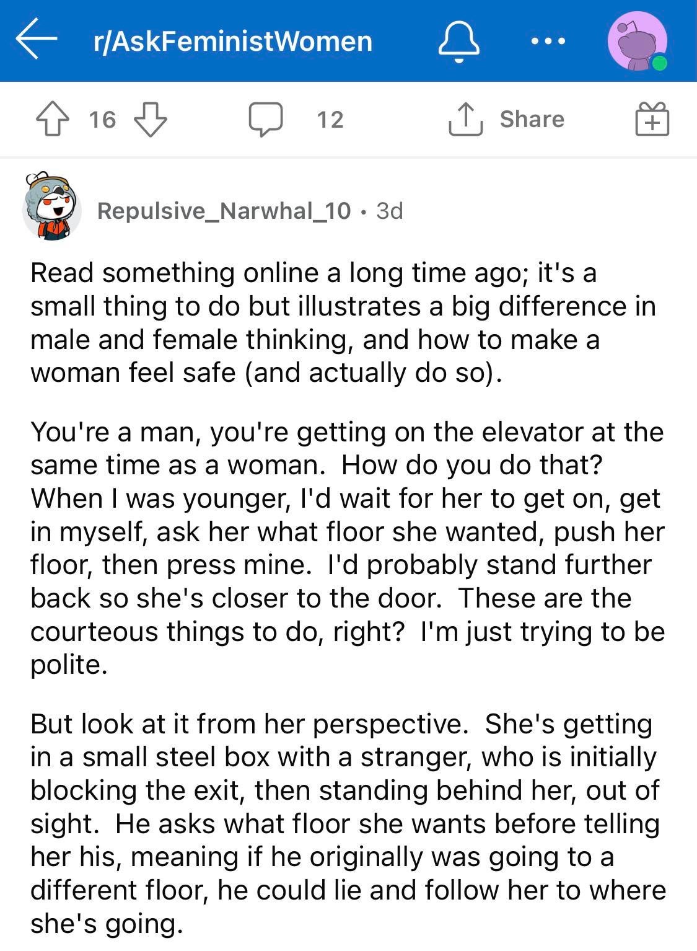Tap the vote score 16
The width and height of the screenshot is (697, 951).
(102, 119)
